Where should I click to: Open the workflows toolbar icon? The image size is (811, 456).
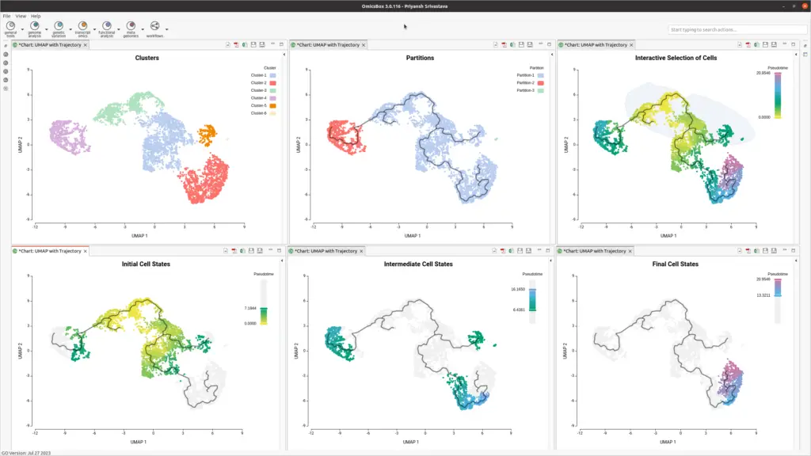coord(154,28)
